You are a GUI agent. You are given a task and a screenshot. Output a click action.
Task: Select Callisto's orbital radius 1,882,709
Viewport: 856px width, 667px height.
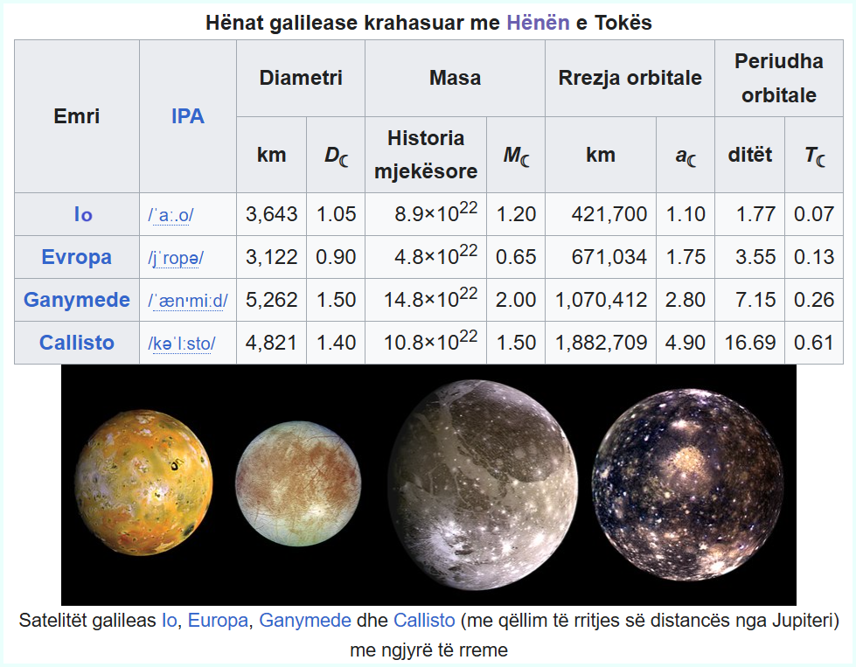(x=601, y=343)
